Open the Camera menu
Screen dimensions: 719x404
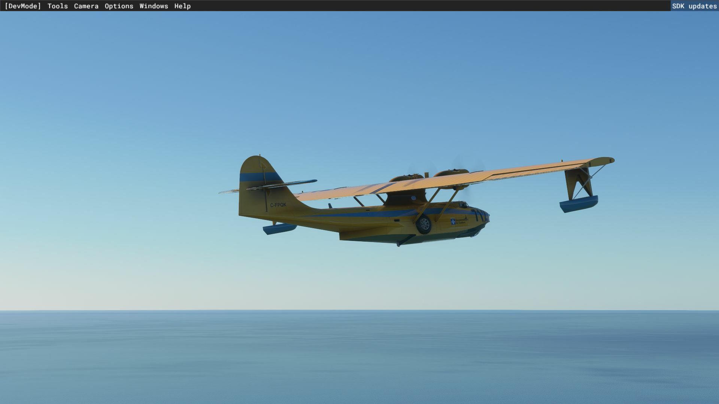pos(86,6)
